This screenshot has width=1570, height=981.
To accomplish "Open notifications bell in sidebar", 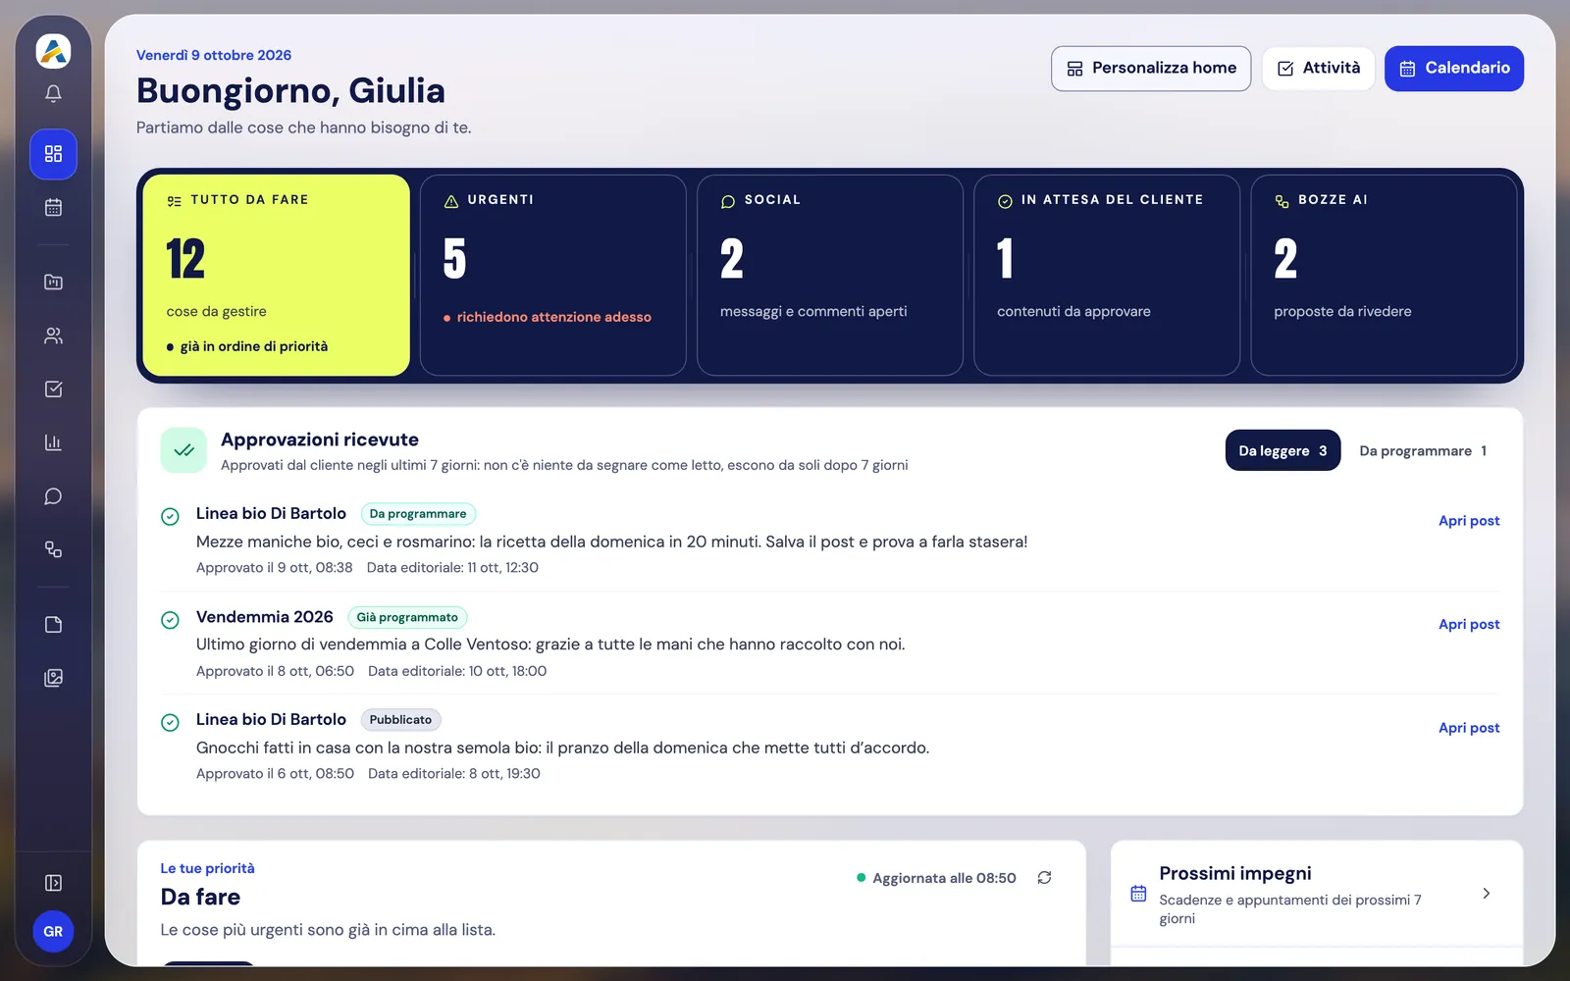I will pos(53,94).
